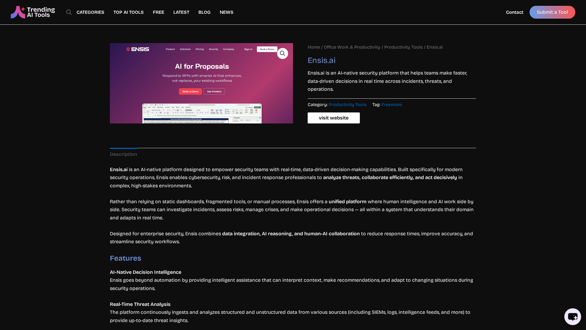Click the Trending AI Tools logo
The width and height of the screenshot is (586, 330).
33,12
